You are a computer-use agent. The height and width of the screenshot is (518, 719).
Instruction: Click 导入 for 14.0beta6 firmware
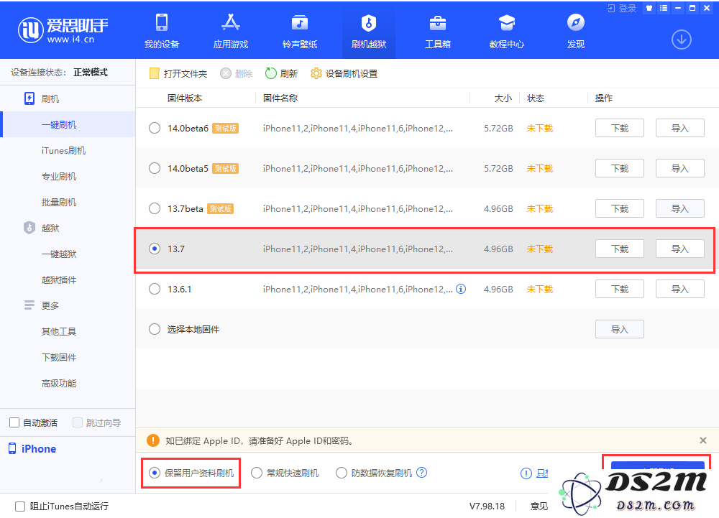680,128
